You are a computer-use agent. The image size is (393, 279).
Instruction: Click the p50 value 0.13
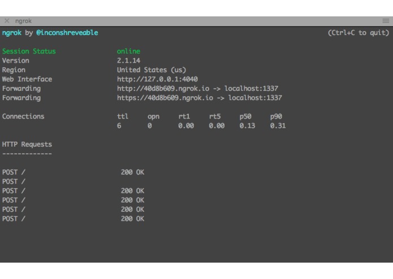(x=247, y=125)
